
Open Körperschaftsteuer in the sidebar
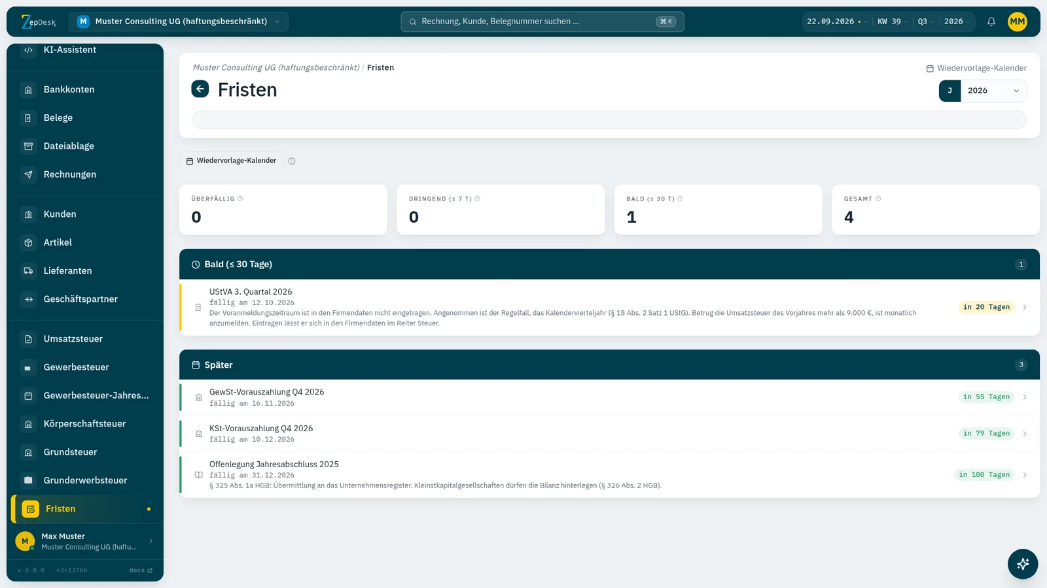click(x=85, y=423)
